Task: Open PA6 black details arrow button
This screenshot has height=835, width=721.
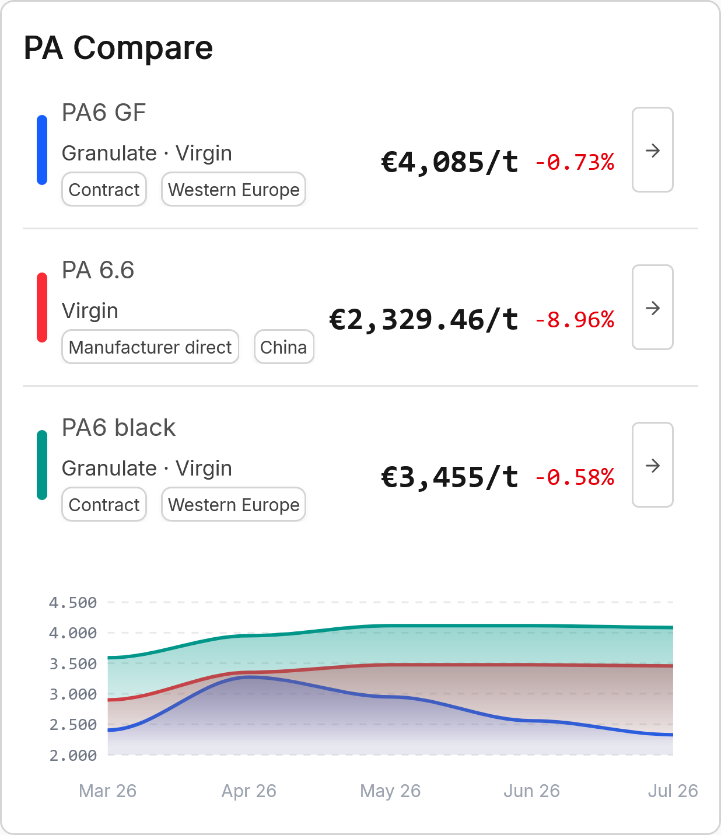Action: tap(653, 465)
